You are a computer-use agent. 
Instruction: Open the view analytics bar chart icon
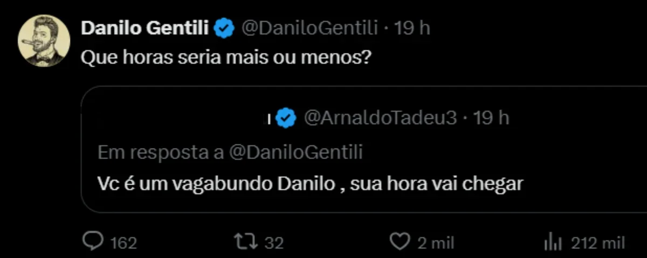click(x=553, y=242)
